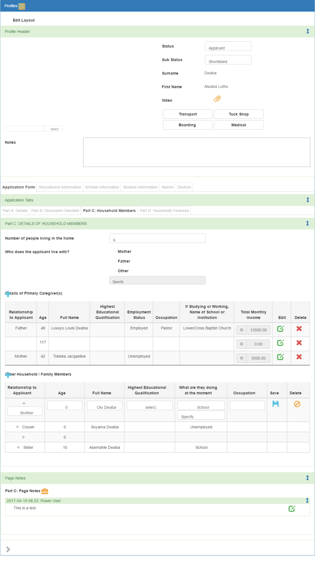Open the Brother relationship dropdown

click(x=25, y=411)
